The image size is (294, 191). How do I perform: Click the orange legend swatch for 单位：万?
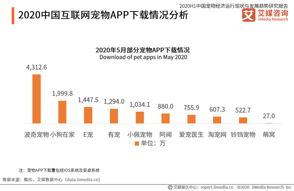(137, 144)
